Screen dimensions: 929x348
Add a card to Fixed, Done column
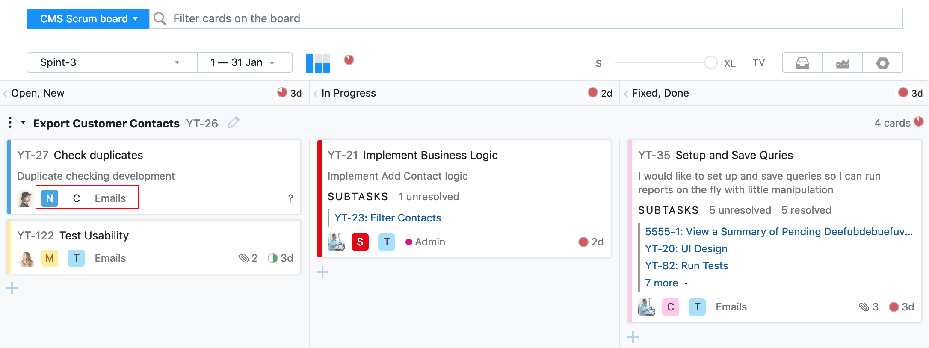tap(633, 337)
